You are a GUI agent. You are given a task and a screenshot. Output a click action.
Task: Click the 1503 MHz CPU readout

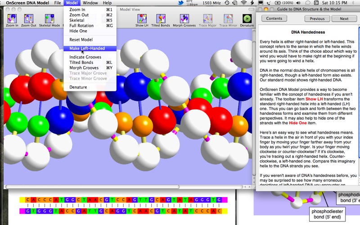[x=211, y=3]
